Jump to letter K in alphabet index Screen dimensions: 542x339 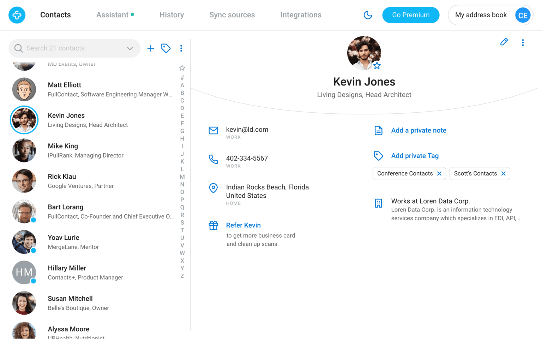[x=182, y=161]
